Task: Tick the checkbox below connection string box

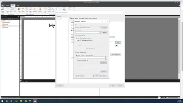Action: (x=71, y=58)
